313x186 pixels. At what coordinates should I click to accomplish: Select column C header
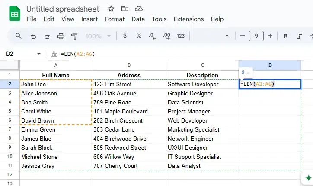(x=202, y=66)
